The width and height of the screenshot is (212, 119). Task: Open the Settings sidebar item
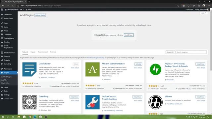(x=7, y=95)
